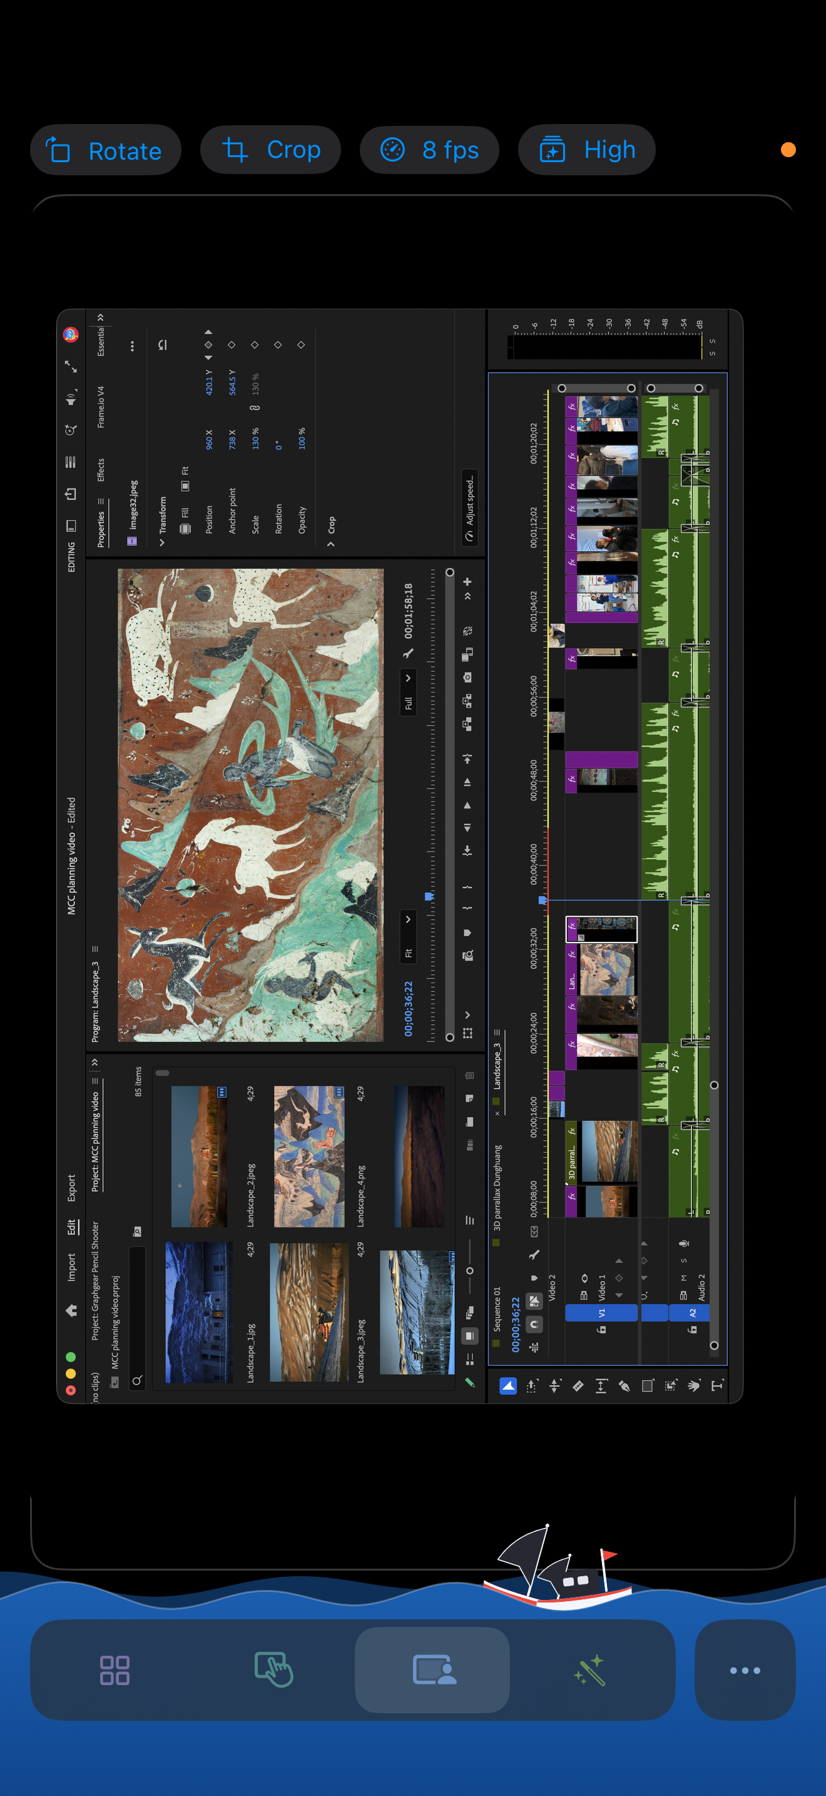The image size is (826, 1796).
Task: Enable voice-over record mic on Audio 2
Action: [684, 1242]
